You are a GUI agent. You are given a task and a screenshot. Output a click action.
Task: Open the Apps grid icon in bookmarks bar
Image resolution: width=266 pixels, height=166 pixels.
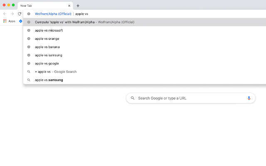coord(5,21)
